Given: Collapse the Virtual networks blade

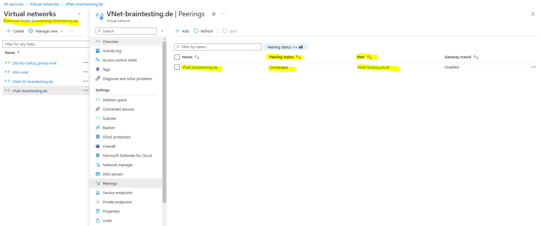Looking at the screenshot, I should [79, 14].
